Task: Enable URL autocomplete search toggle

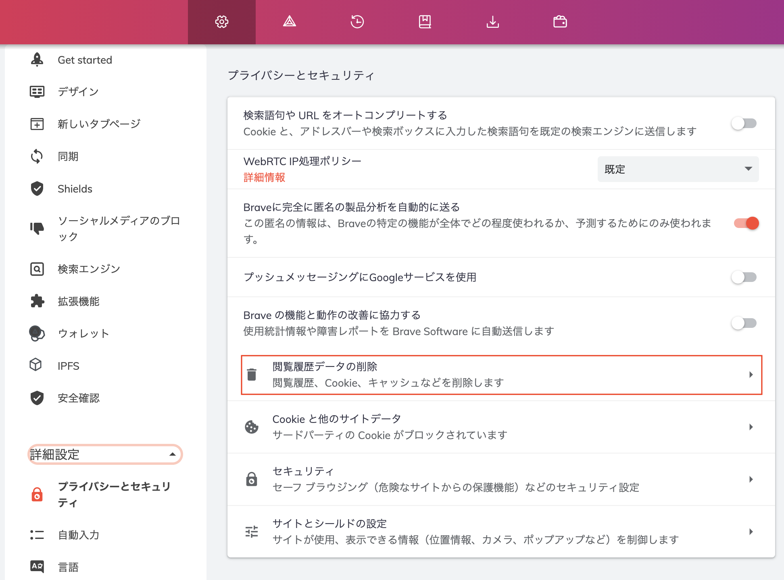Action: [744, 123]
